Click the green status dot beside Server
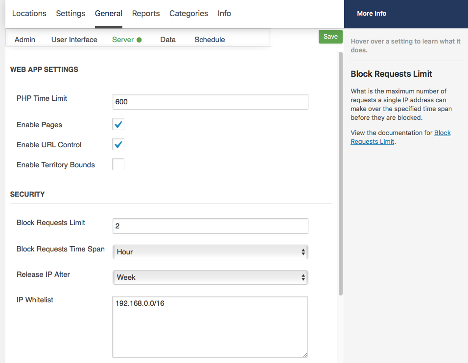This screenshot has height=363, width=468. click(139, 40)
